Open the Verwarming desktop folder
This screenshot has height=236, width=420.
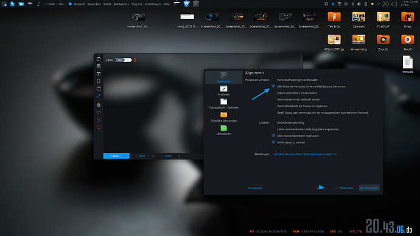[359, 43]
